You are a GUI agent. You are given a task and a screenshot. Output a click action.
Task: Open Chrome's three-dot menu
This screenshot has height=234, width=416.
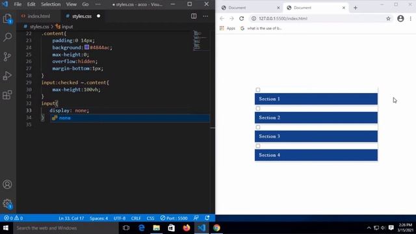point(410,19)
